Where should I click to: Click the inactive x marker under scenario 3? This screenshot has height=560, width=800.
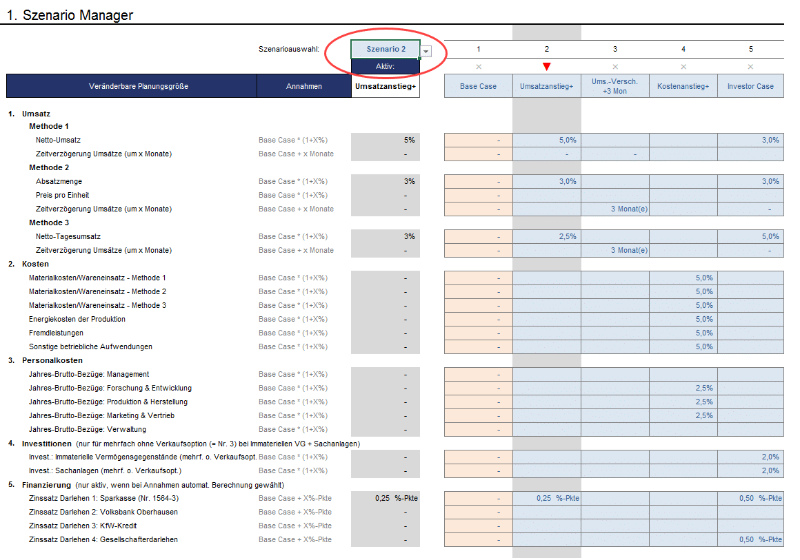615,67
